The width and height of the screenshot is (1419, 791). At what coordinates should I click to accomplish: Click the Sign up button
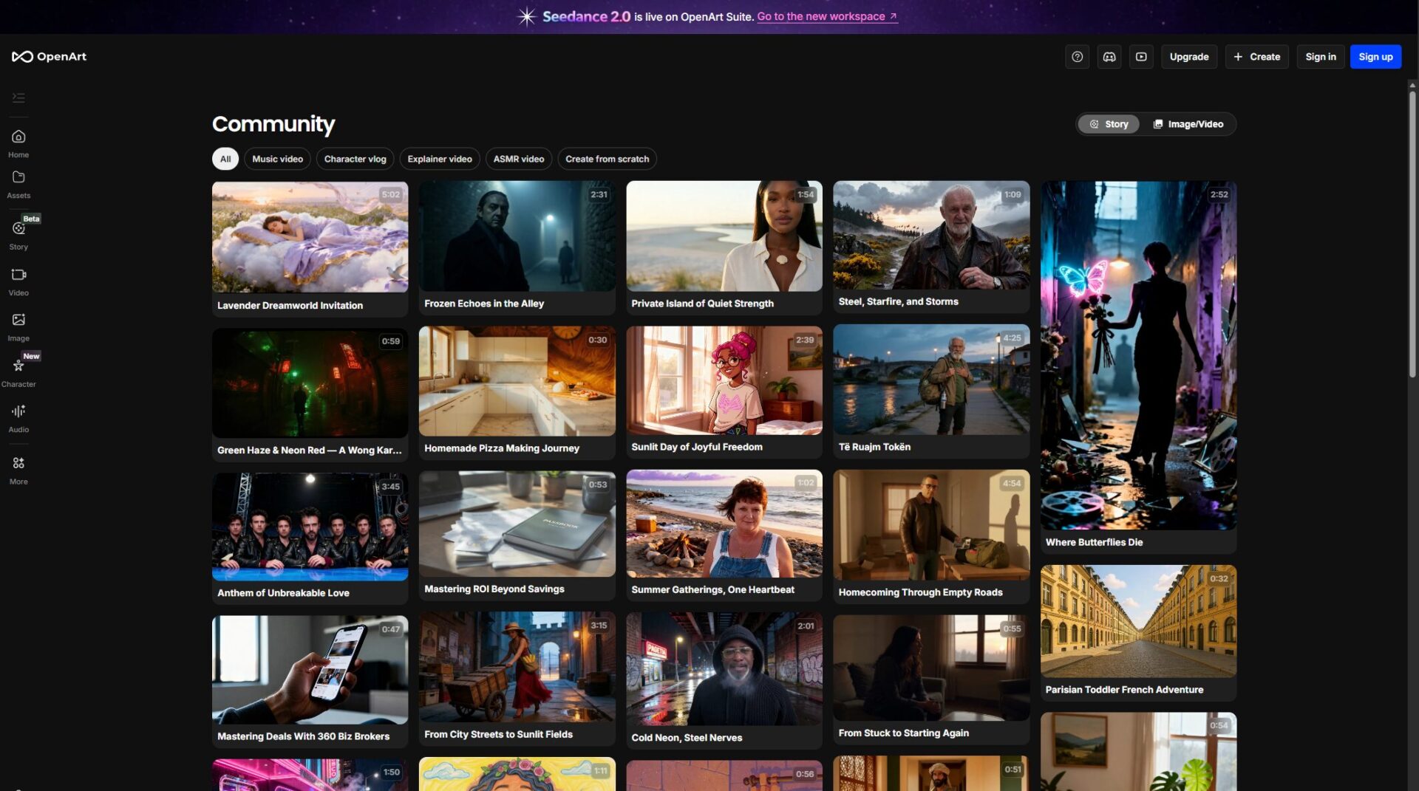click(x=1375, y=57)
